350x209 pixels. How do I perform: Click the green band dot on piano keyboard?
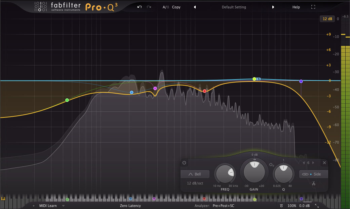(67, 199)
